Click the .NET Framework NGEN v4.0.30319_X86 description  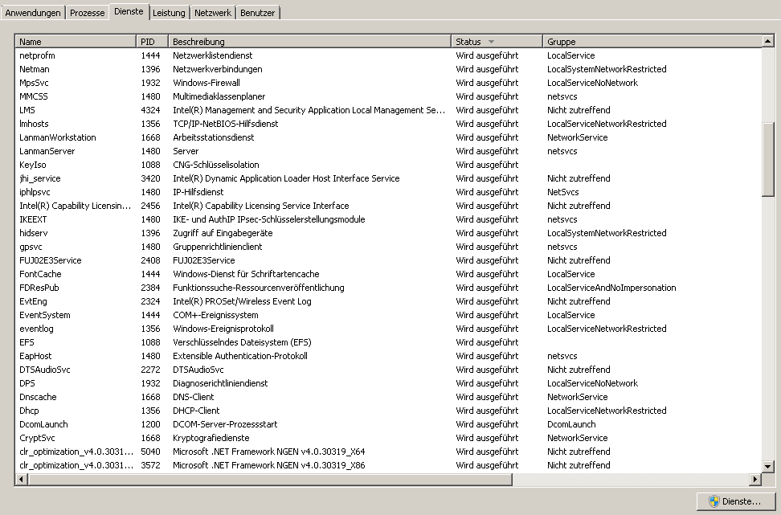pos(269,465)
